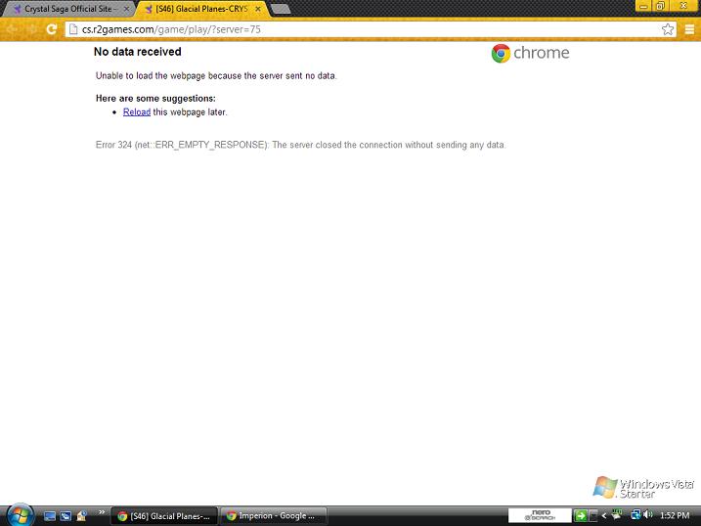This screenshot has width=701, height=526.
Task: Select the [S46] Glacial Planes tab
Action: 194,8
